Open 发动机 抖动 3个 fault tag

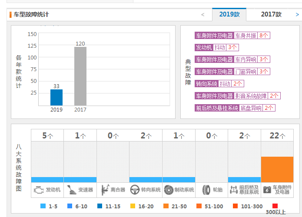[217, 47]
